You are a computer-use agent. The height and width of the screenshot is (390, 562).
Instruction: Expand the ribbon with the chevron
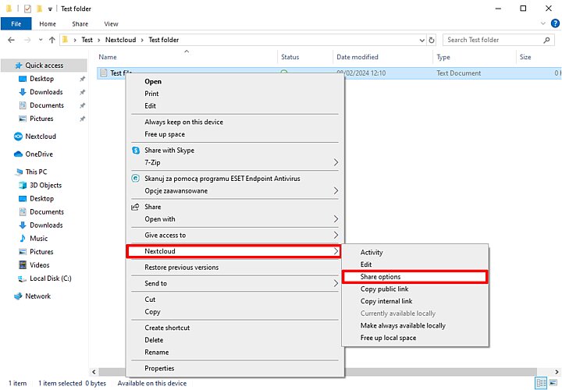point(543,23)
